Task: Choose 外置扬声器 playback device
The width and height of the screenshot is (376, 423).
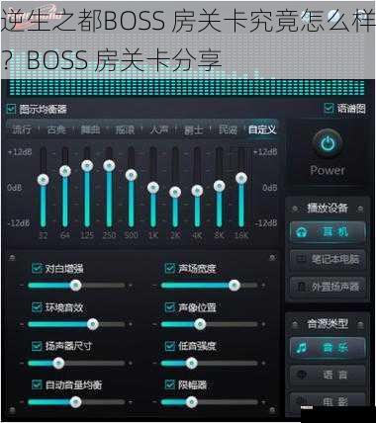Action: click(x=328, y=287)
